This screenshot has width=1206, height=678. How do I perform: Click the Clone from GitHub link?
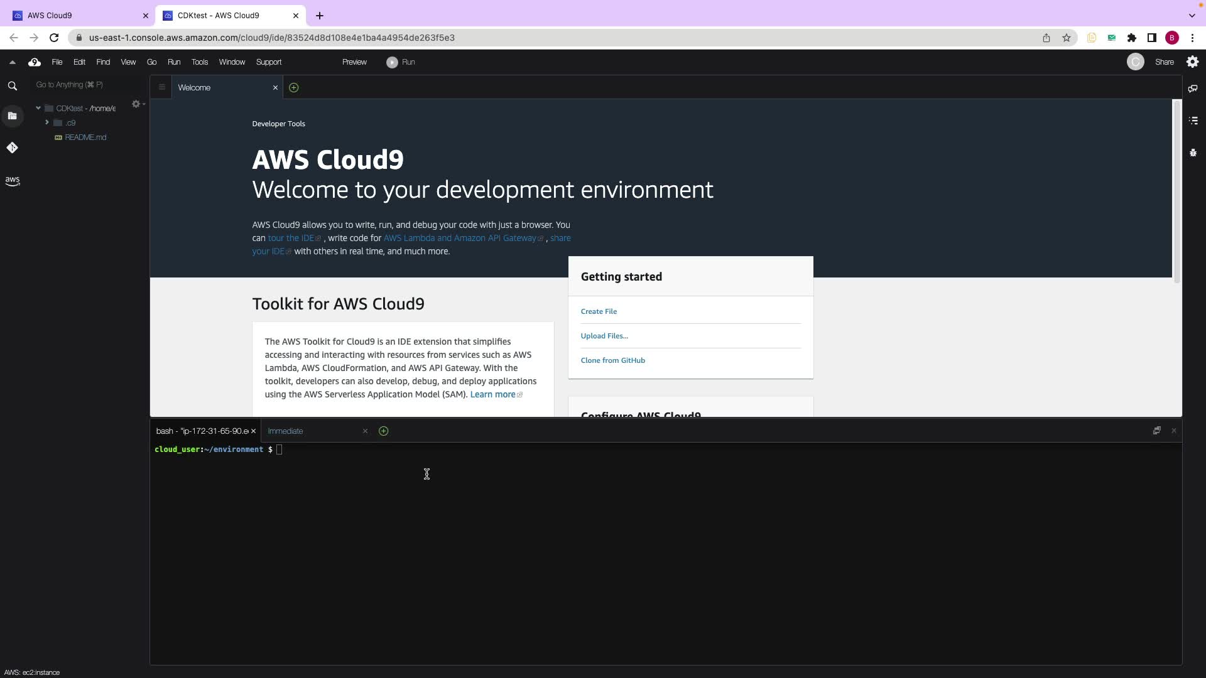click(x=612, y=360)
